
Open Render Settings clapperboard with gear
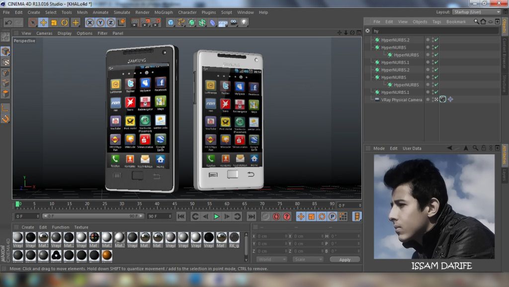[156, 22]
